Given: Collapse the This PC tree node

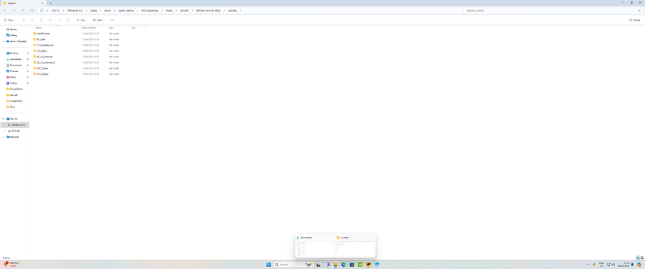Looking at the screenshot, I should (x=3, y=118).
